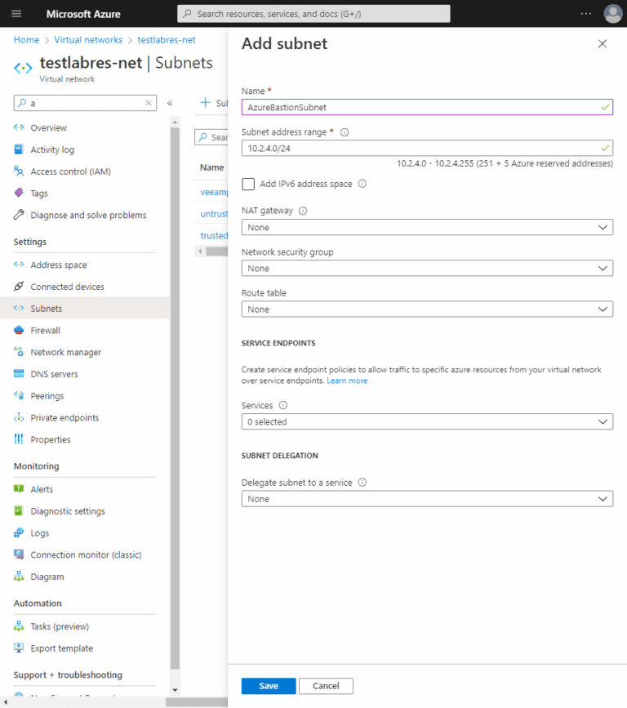Save the AzureBastionSubnet
This screenshot has height=708, width=627.
pos(268,686)
